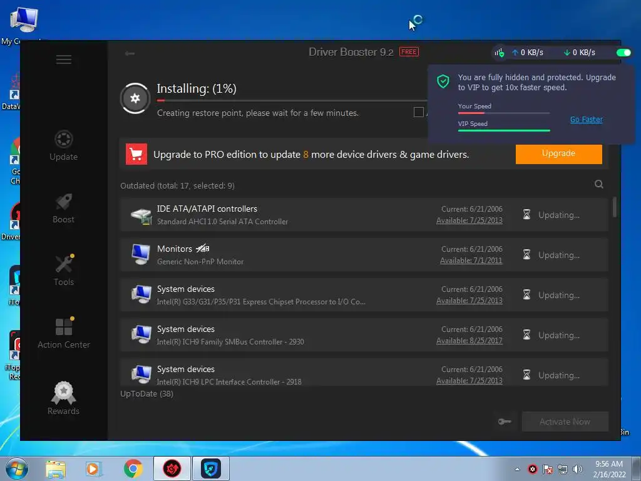Click the Monitors device icon
This screenshot has width=641, height=481.
(x=141, y=254)
